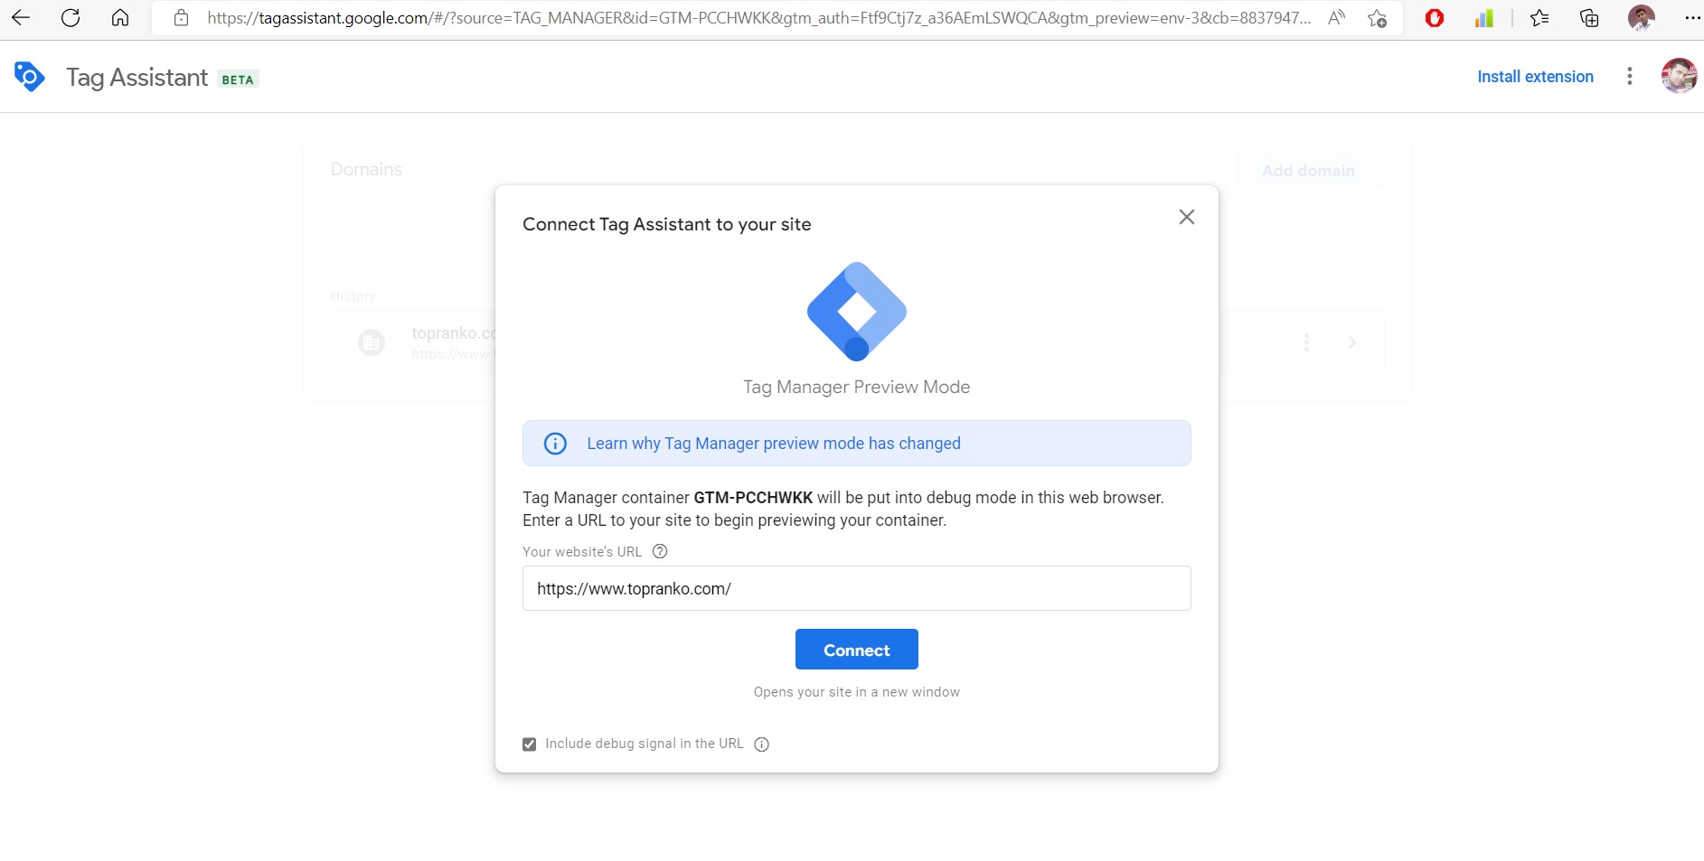Click the topranko history entry icon

pos(372,342)
